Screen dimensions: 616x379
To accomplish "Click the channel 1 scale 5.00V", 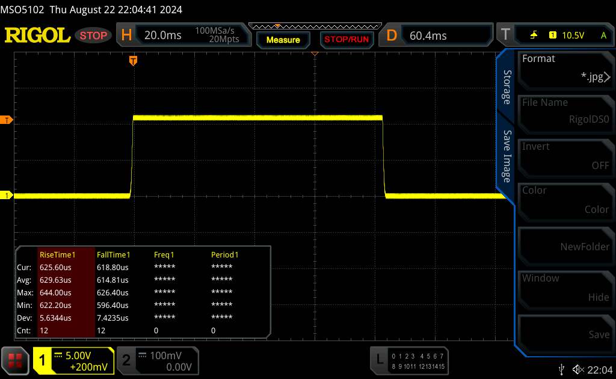I will pos(78,356).
